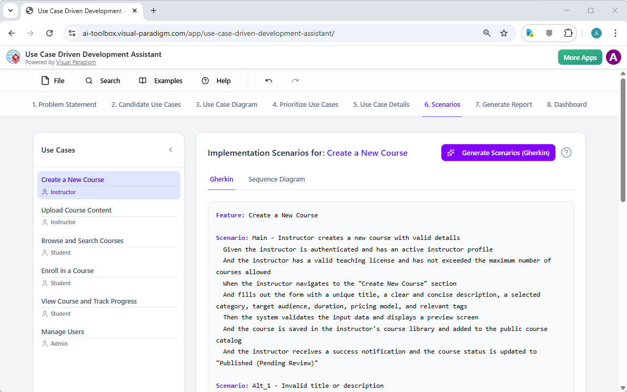
Task: Switch to the Sequence Diagram tab
Action: tap(277, 179)
